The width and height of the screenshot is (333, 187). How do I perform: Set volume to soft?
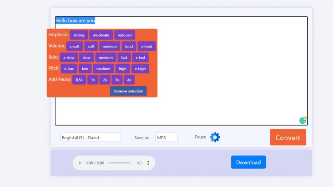(x=91, y=46)
